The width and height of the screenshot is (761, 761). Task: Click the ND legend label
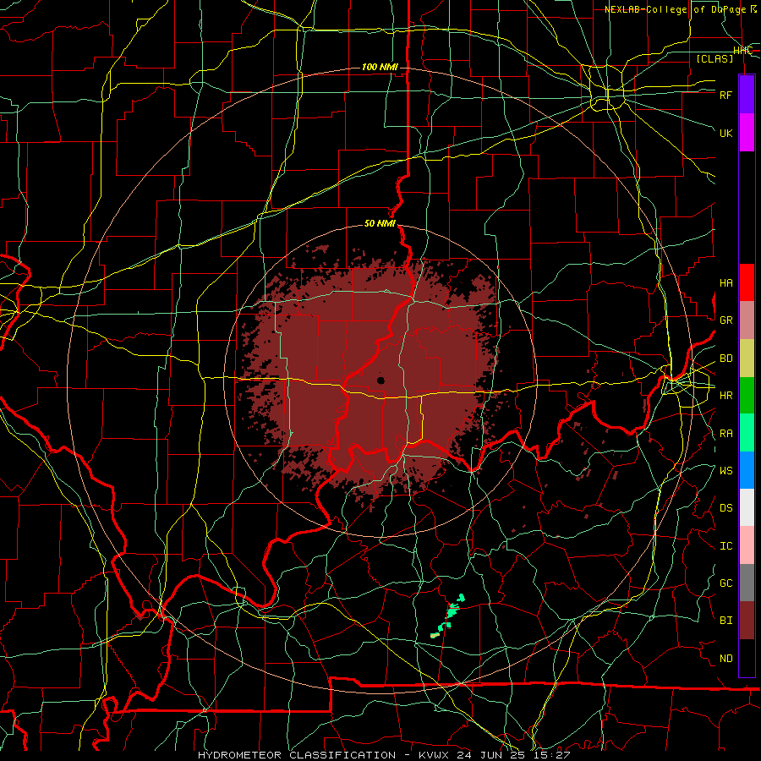[x=725, y=659]
